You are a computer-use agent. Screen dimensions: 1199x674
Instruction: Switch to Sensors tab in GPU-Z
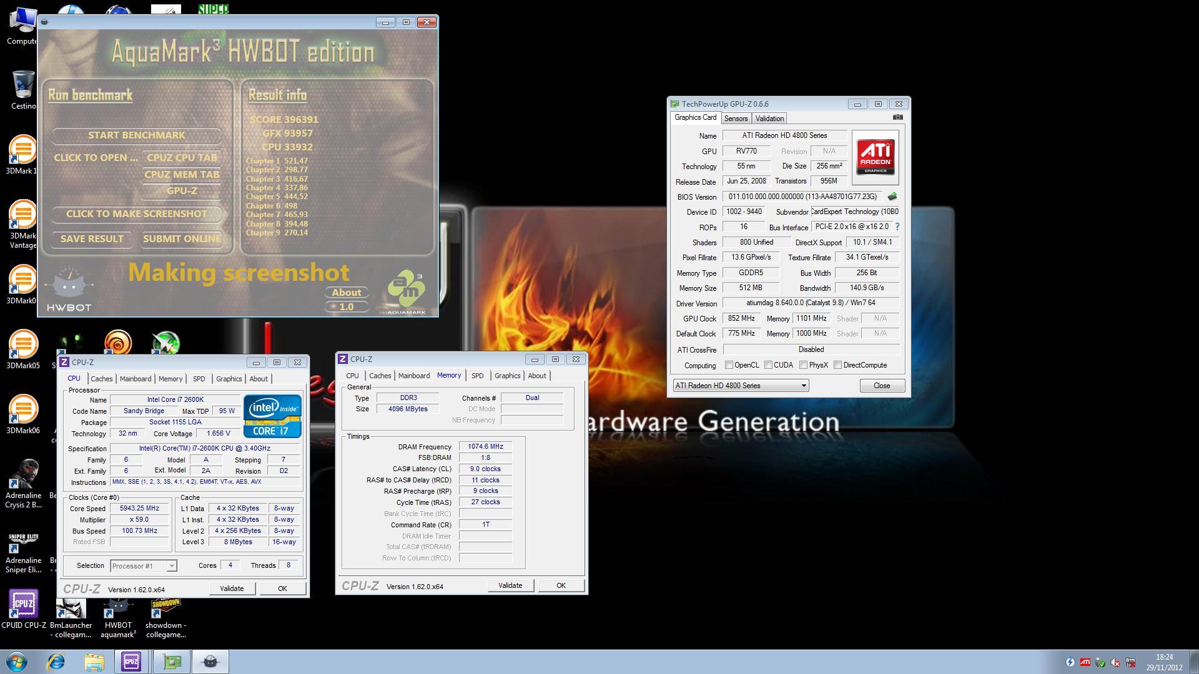pos(736,119)
